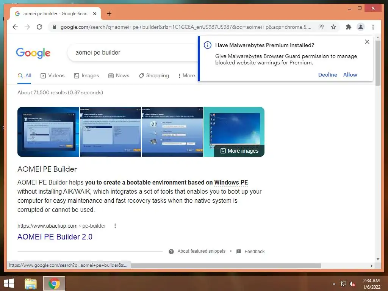Reload the current page

pos(39,27)
